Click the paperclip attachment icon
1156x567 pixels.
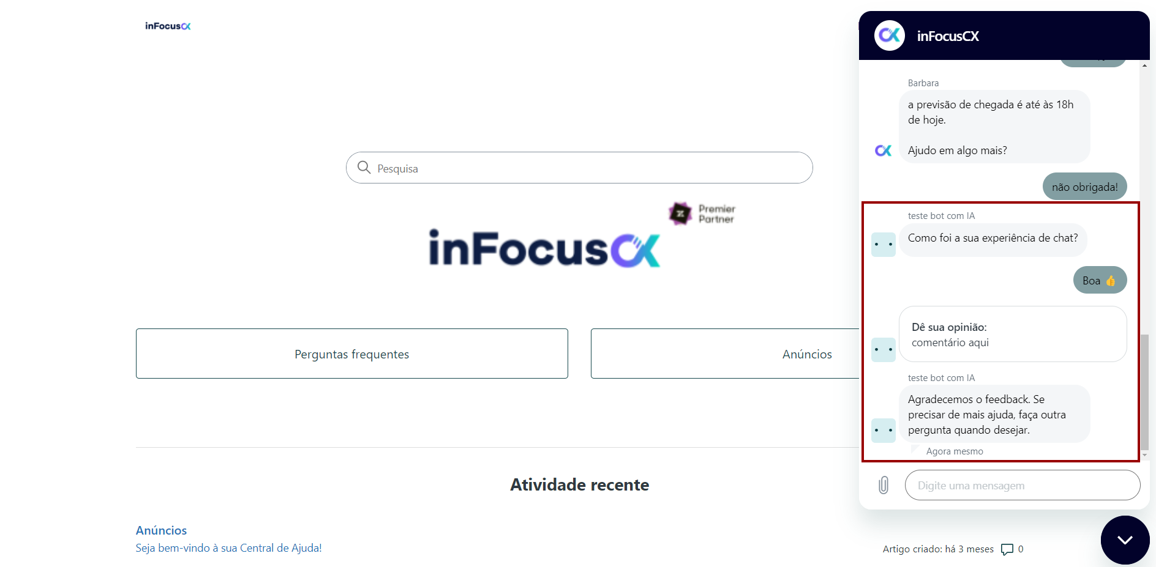coord(883,485)
